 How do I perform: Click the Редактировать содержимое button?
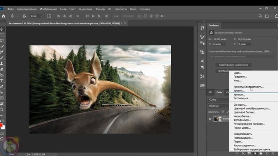point(233,65)
